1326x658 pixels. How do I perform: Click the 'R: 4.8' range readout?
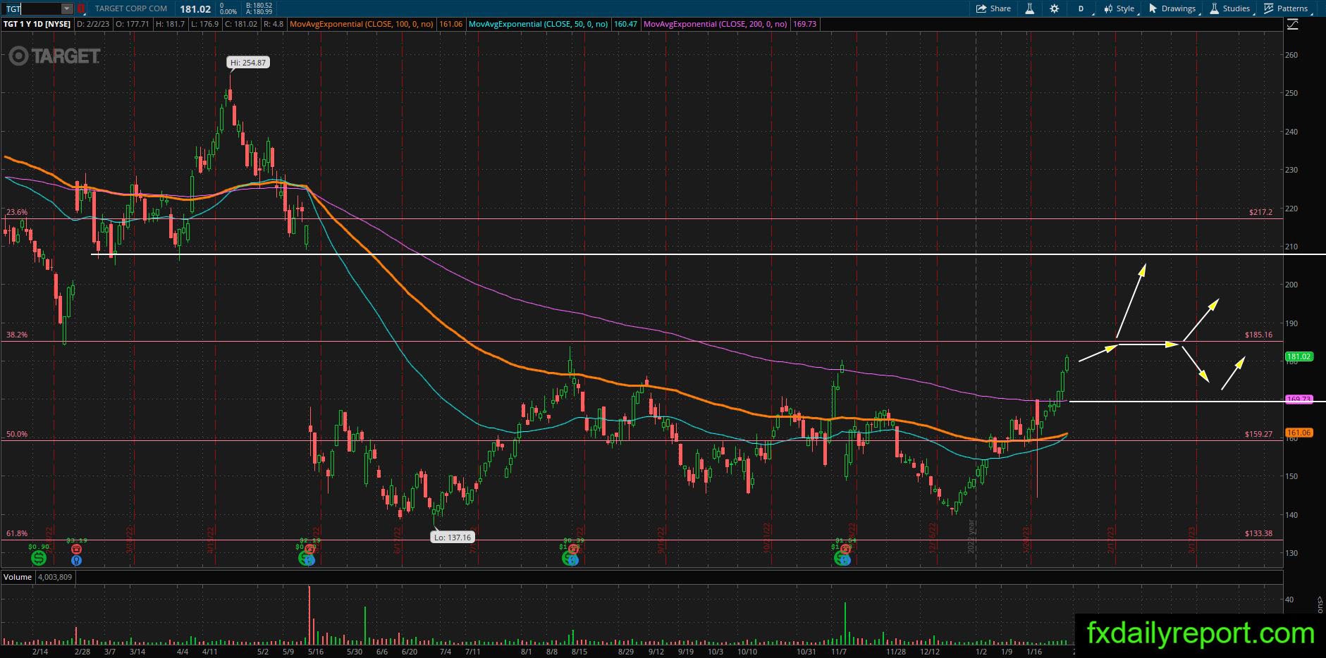tap(273, 24)
